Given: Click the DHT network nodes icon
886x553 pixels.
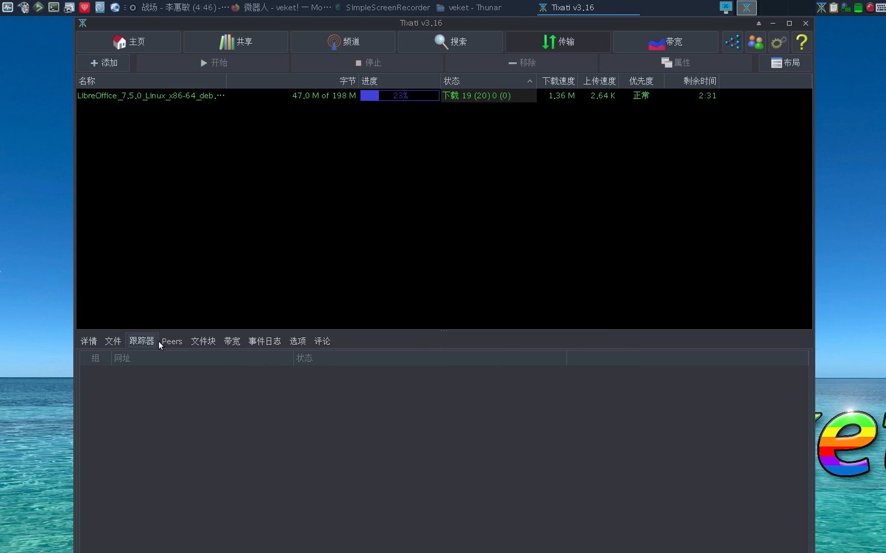Looking at the screenshot, I should (x=733, y=42).
